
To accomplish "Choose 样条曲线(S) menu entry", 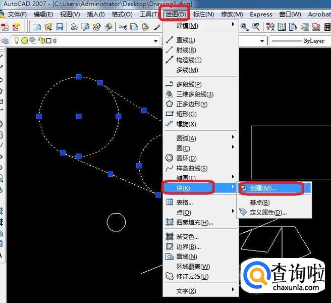I will (x=200, y=168).
